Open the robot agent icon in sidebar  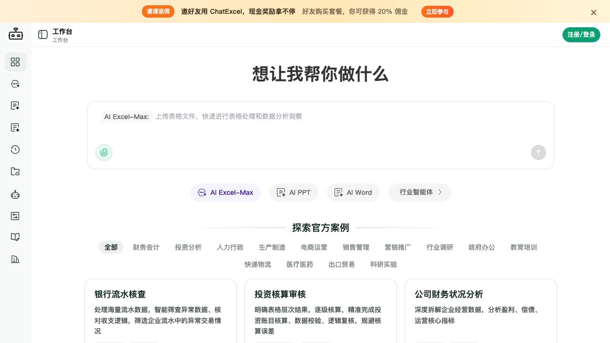click(x=15, y=194)
